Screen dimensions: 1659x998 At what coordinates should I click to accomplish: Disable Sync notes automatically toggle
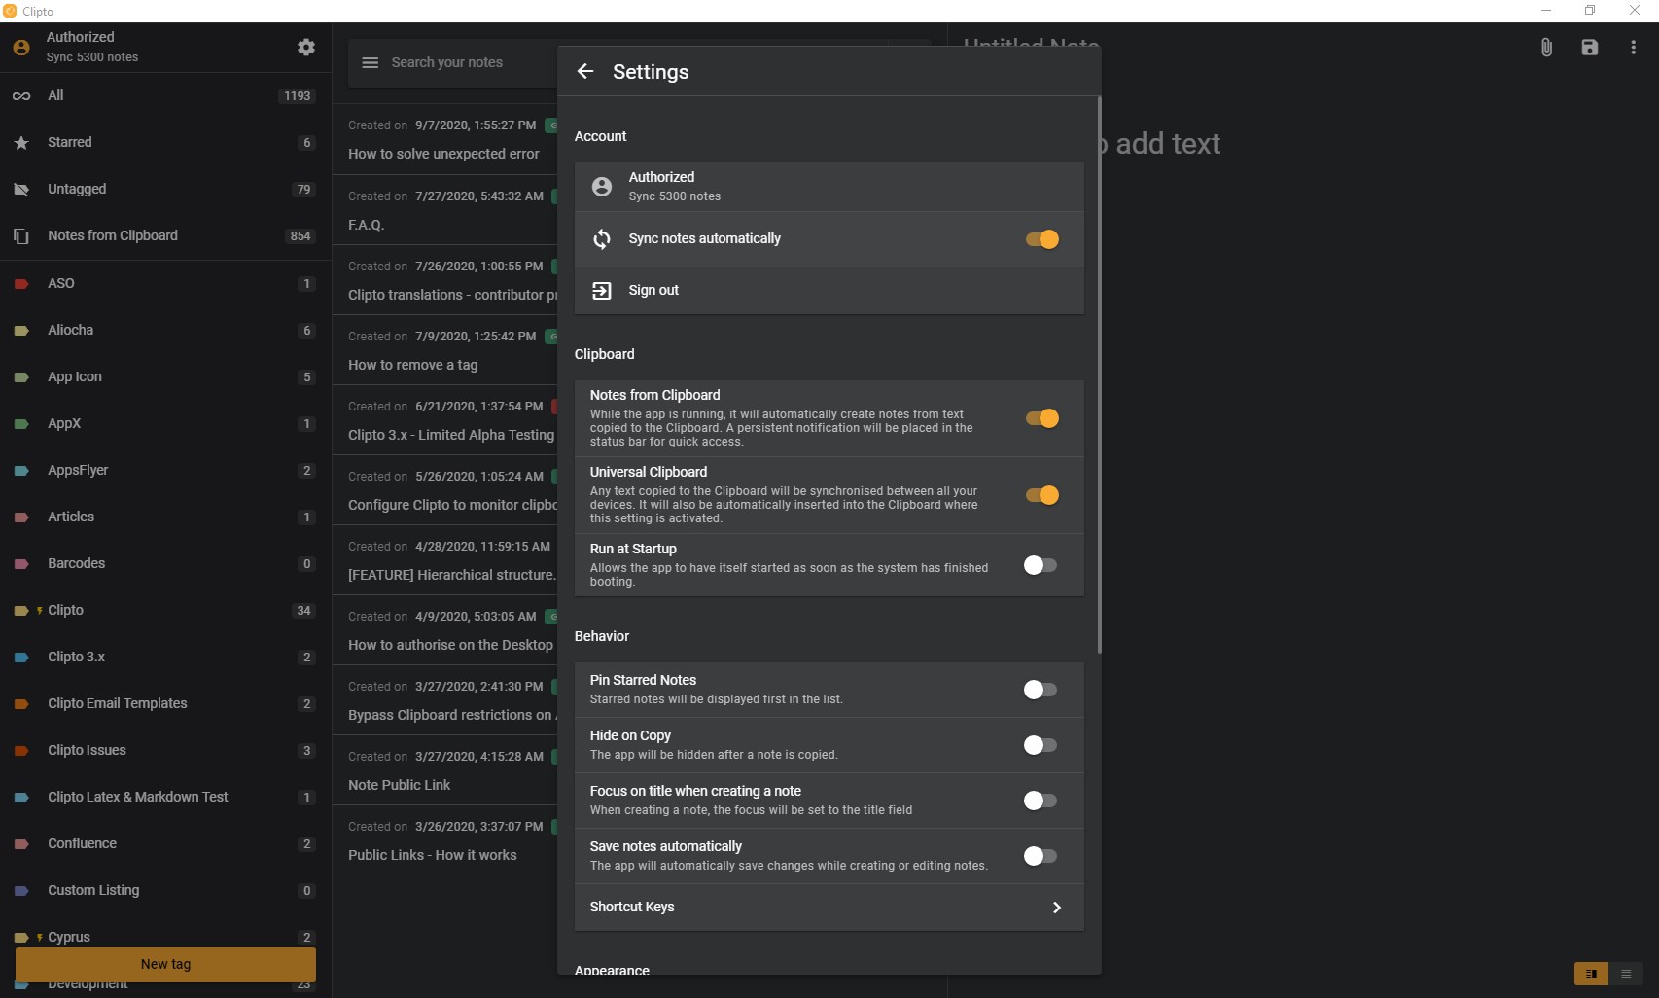[x=1041, y=239]
